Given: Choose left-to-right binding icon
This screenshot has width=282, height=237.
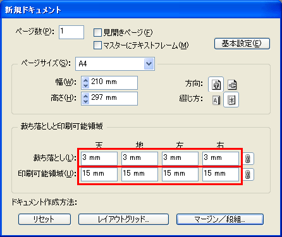Looking at the screenshot, I should [216, 100].
